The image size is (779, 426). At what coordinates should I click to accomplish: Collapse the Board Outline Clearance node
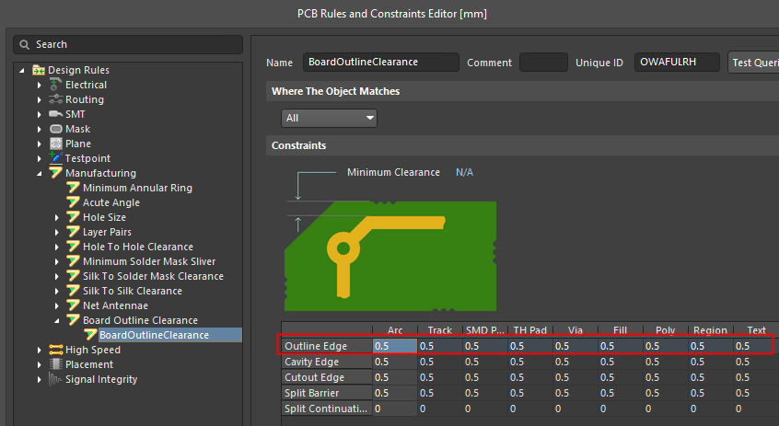(x=57, y=321)
